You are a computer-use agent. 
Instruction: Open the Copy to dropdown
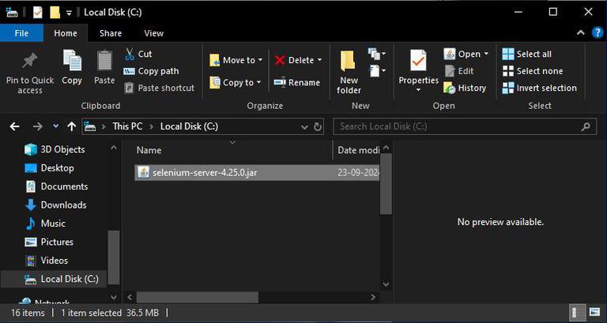pyautogui.click(x=236, y=82)
